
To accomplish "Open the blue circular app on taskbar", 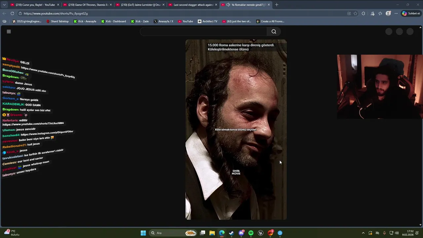I will click(280, 233).
